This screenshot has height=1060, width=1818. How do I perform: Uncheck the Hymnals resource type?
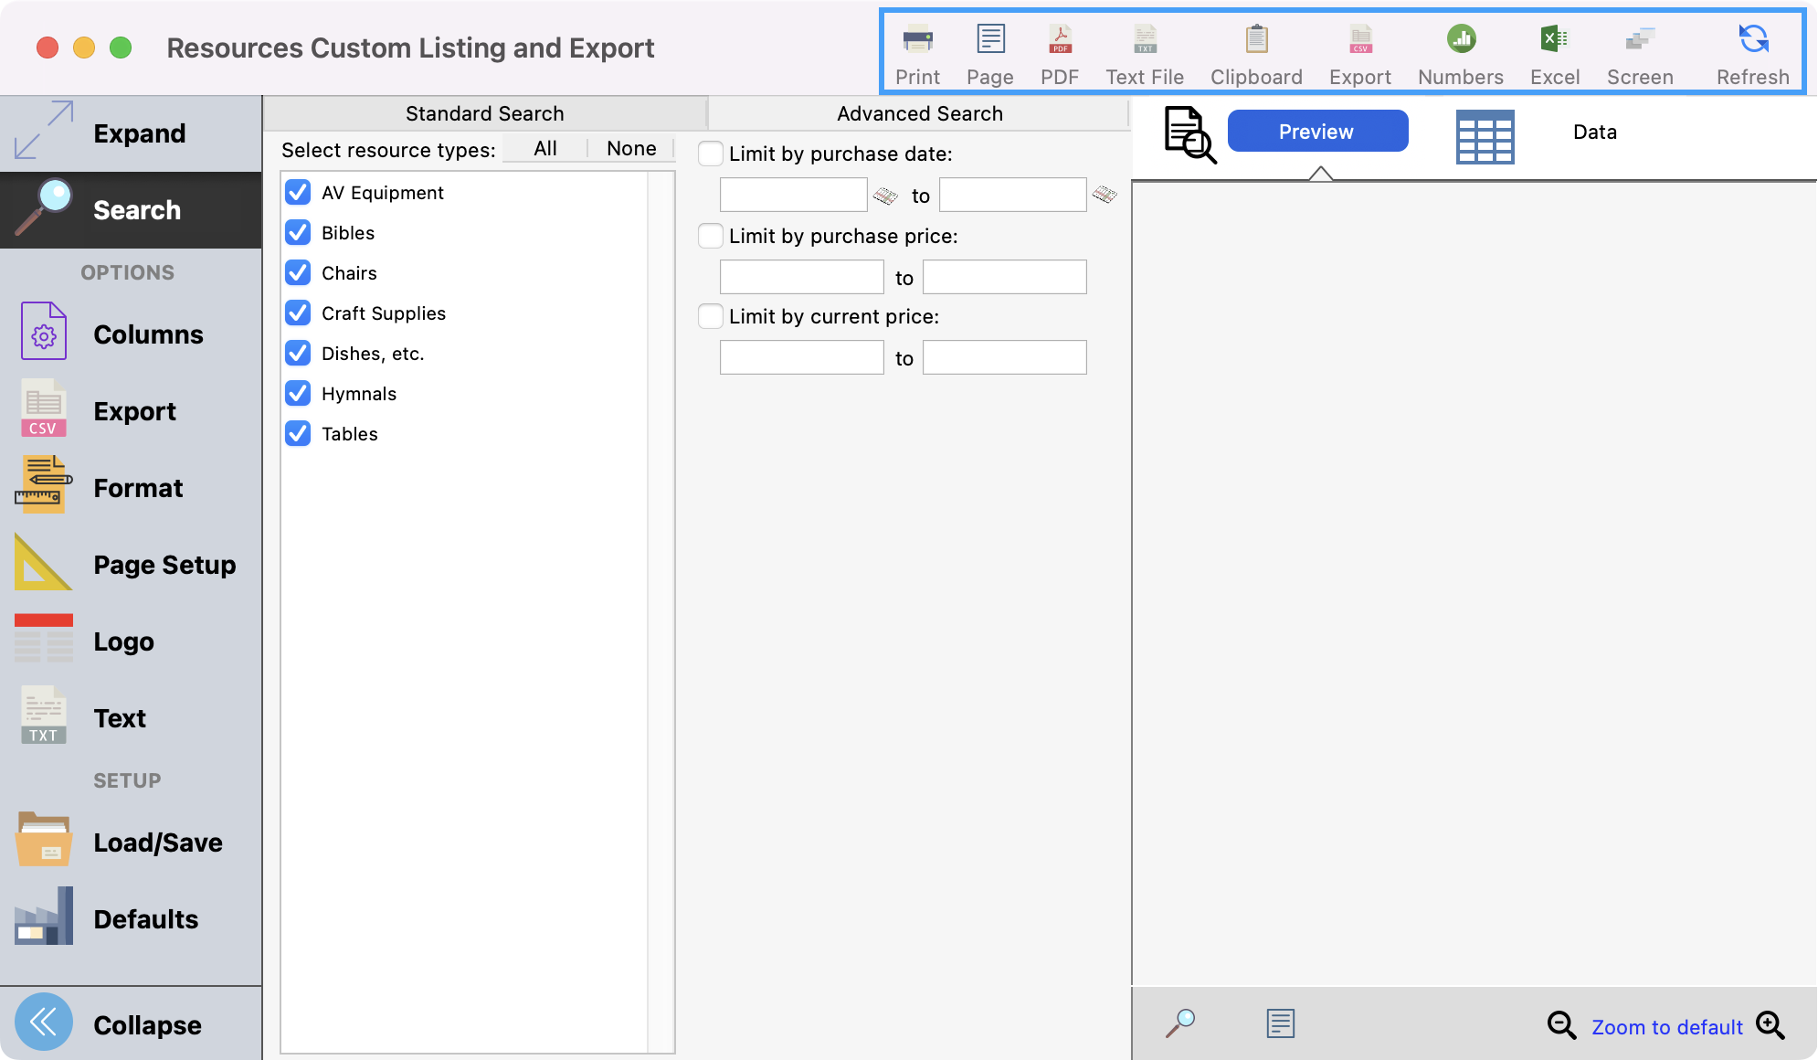pos(298,394)
